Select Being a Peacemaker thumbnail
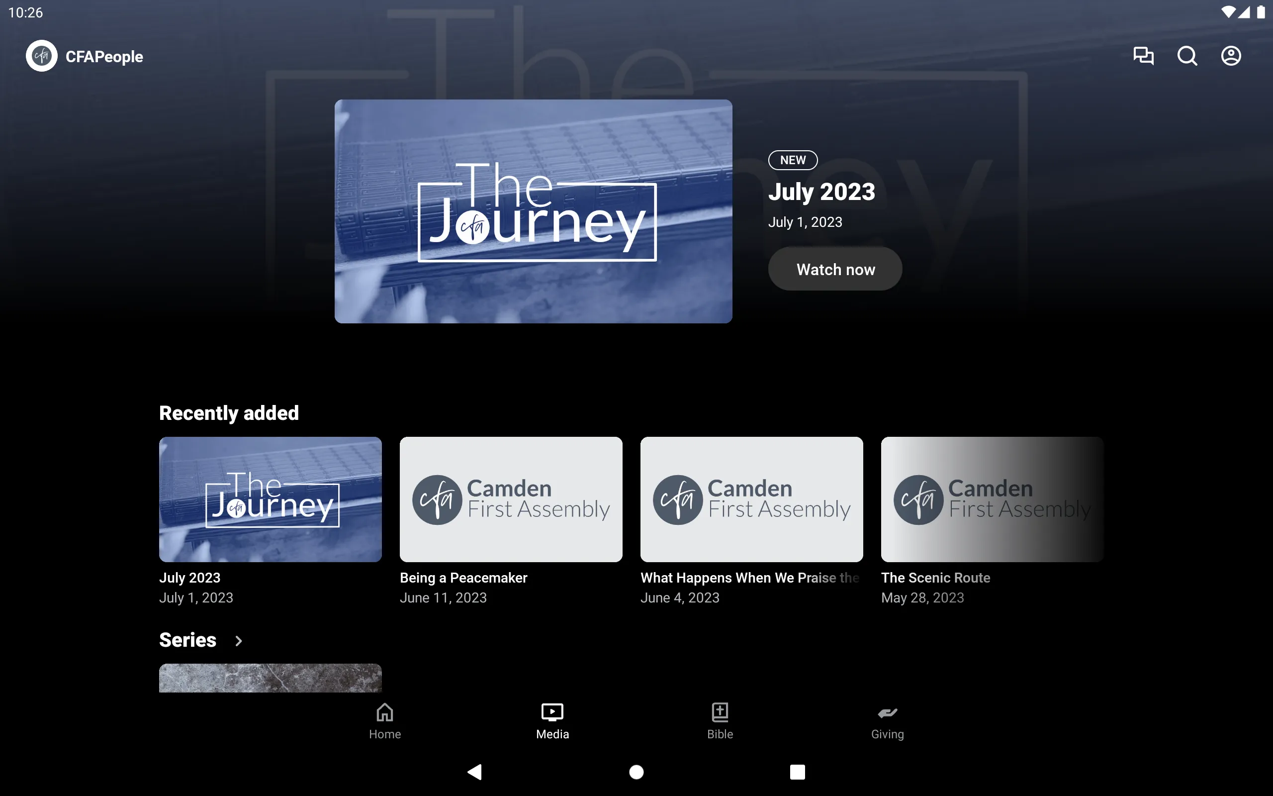Image resolution: width=1273 pixels, height=796 pixels. (x=511, y=499)
